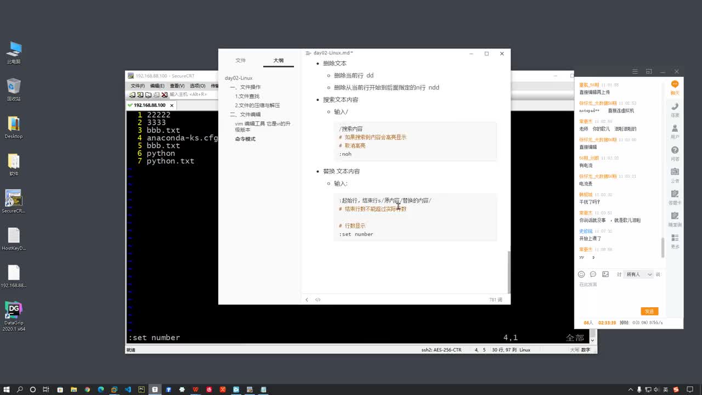Click the :set number line in Typora
The image size is (702, 395).
click(x=356, y=234)
